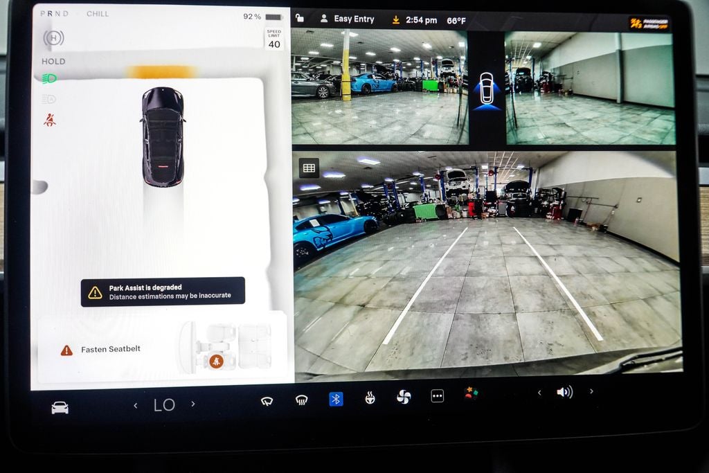This screenshot has width=709, height=473.
Task: Activate the rear window defroster
Action: coord(301,400)
